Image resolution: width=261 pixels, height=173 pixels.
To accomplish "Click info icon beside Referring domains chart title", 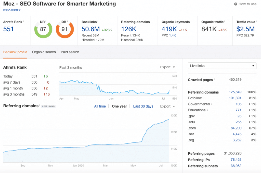I will tap(40, 105).
